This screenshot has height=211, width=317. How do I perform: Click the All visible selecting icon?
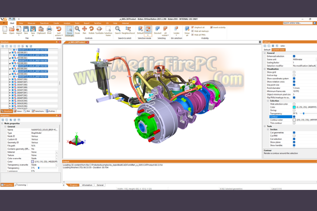click(x=165, y=29)
